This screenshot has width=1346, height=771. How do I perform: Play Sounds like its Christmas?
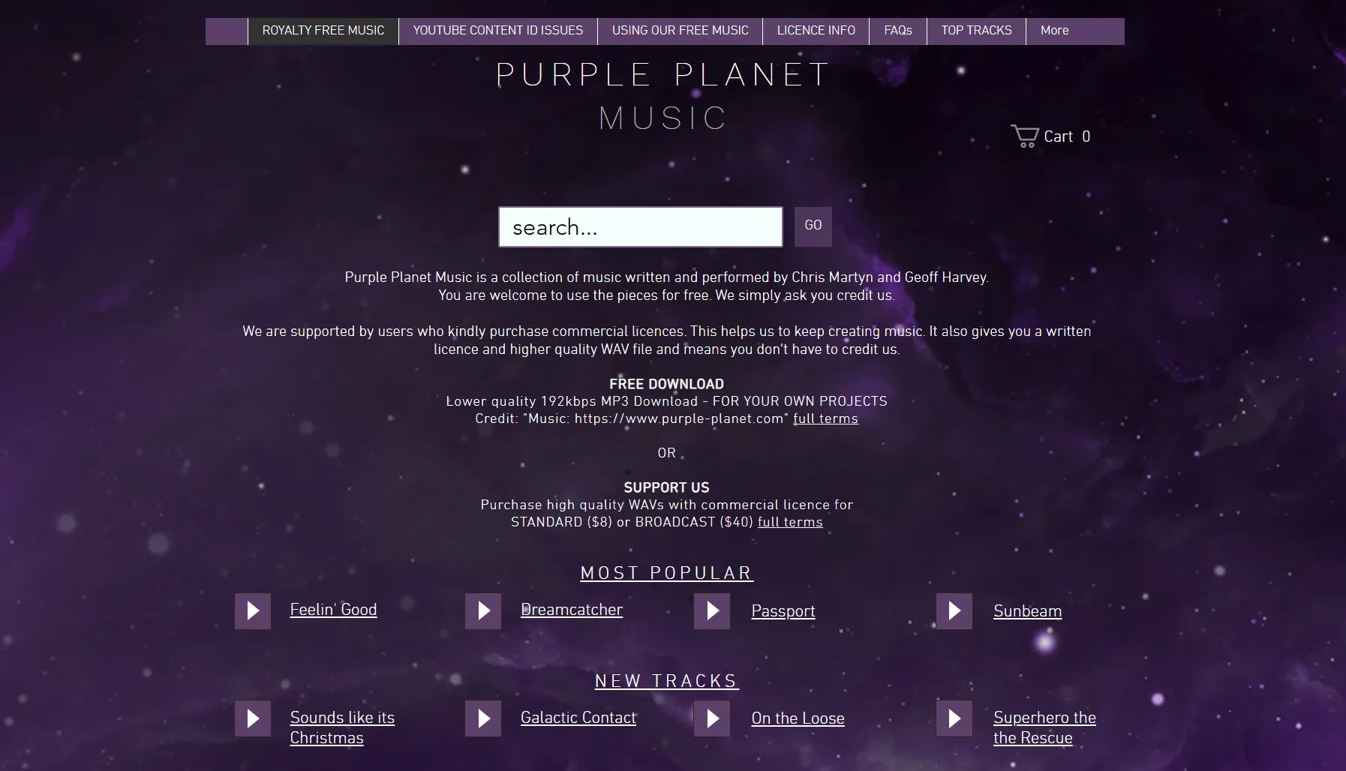click(x=252, y=718)
